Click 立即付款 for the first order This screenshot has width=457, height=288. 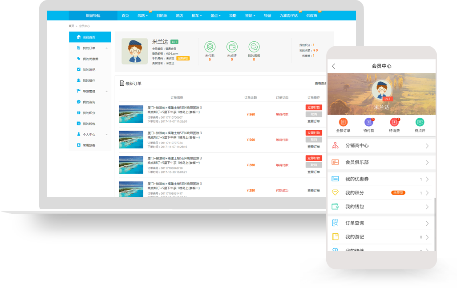coord(314,108)
